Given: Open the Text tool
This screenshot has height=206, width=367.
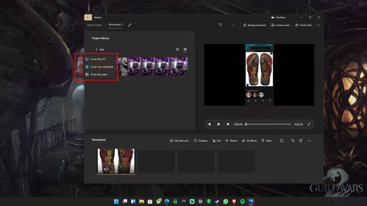Looking at the screenshot, I should click(216, 141).
